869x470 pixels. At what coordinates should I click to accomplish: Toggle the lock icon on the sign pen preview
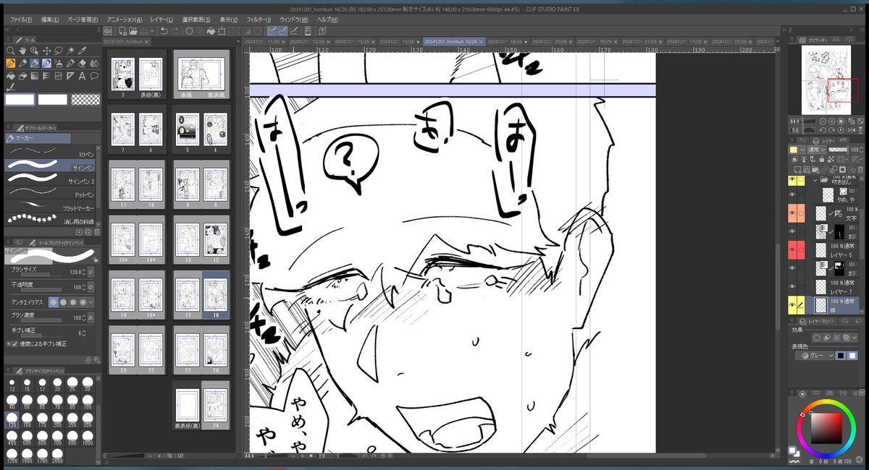(x=95, y=260)
